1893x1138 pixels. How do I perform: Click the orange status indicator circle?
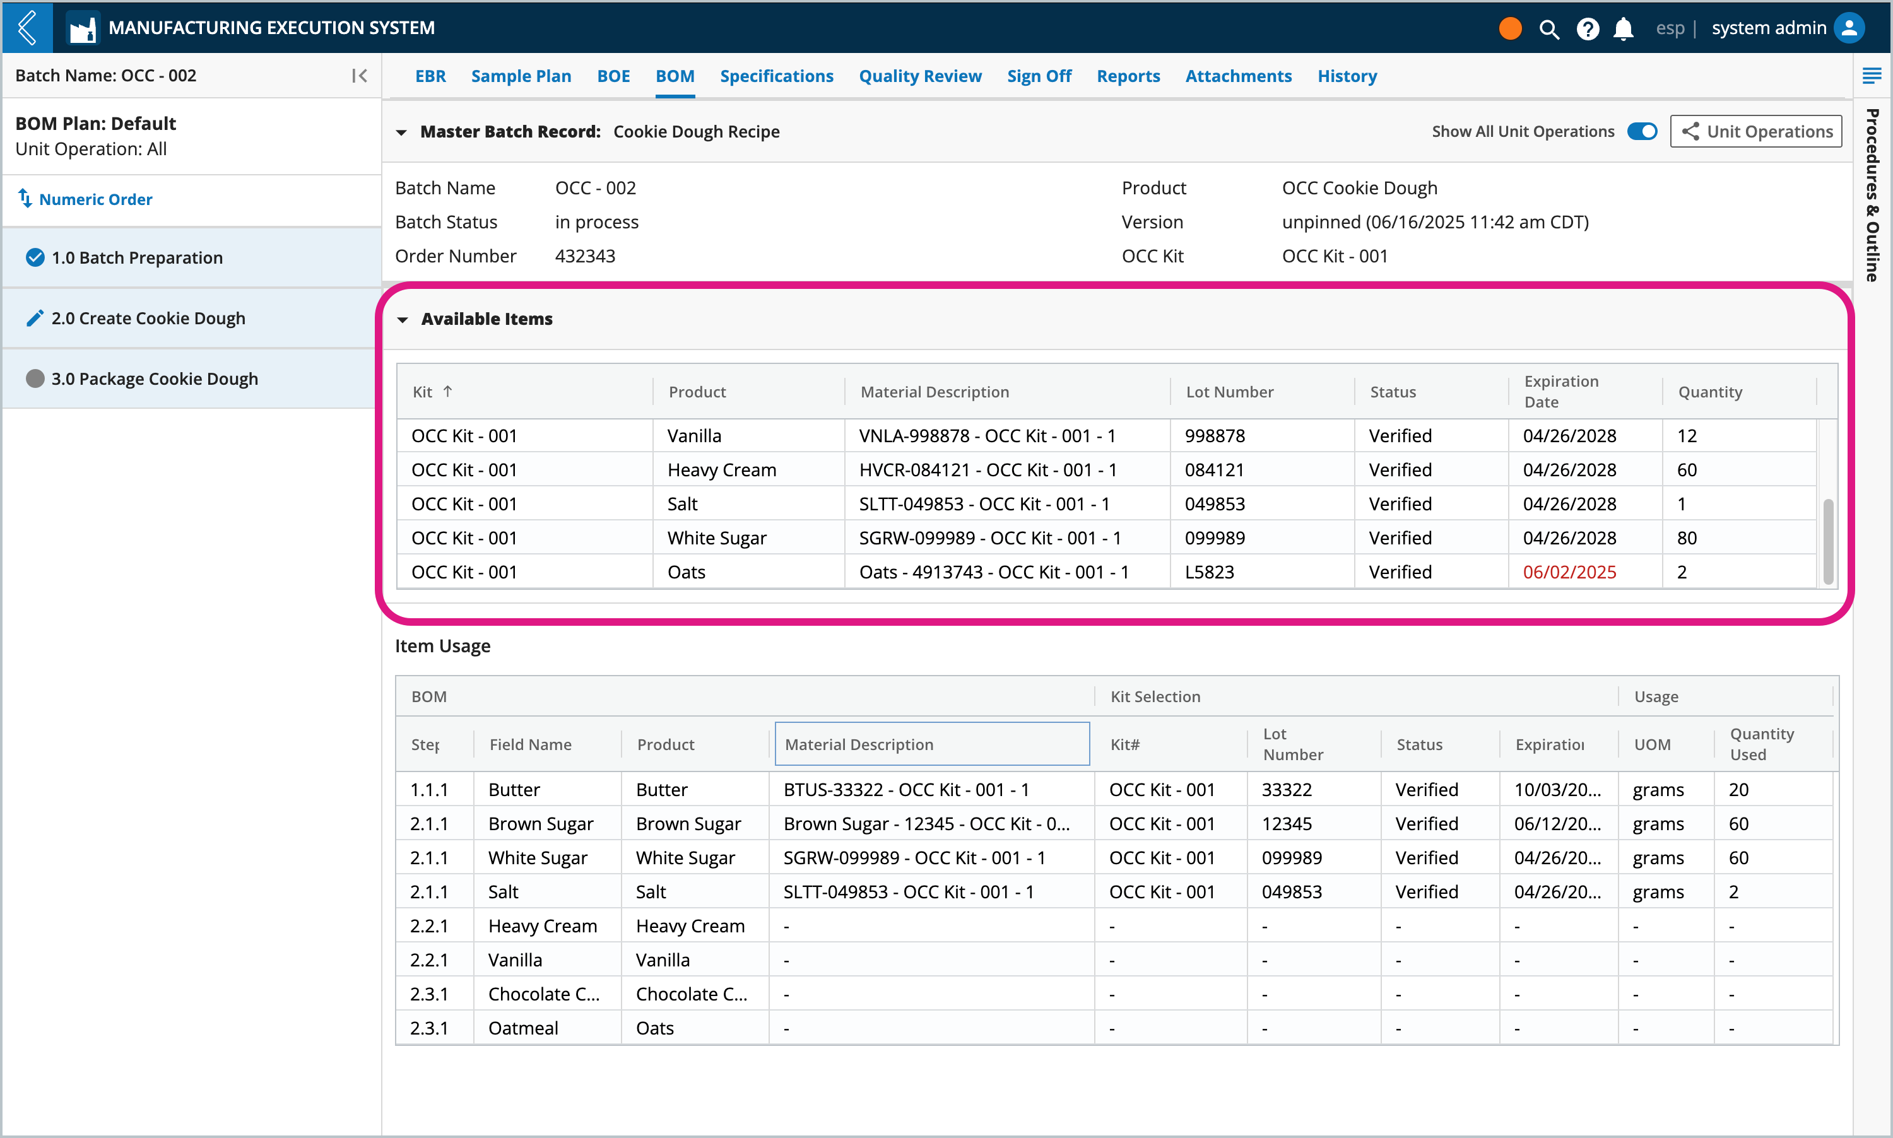1509,28
